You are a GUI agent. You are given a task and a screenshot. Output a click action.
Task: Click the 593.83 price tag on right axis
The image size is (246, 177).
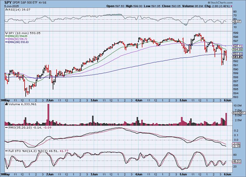(237, 54)
